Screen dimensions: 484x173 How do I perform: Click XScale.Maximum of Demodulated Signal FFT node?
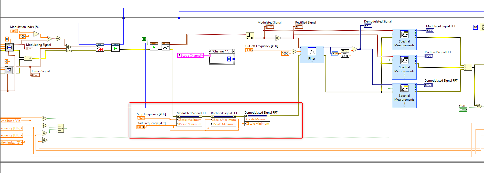click(257, 119)
